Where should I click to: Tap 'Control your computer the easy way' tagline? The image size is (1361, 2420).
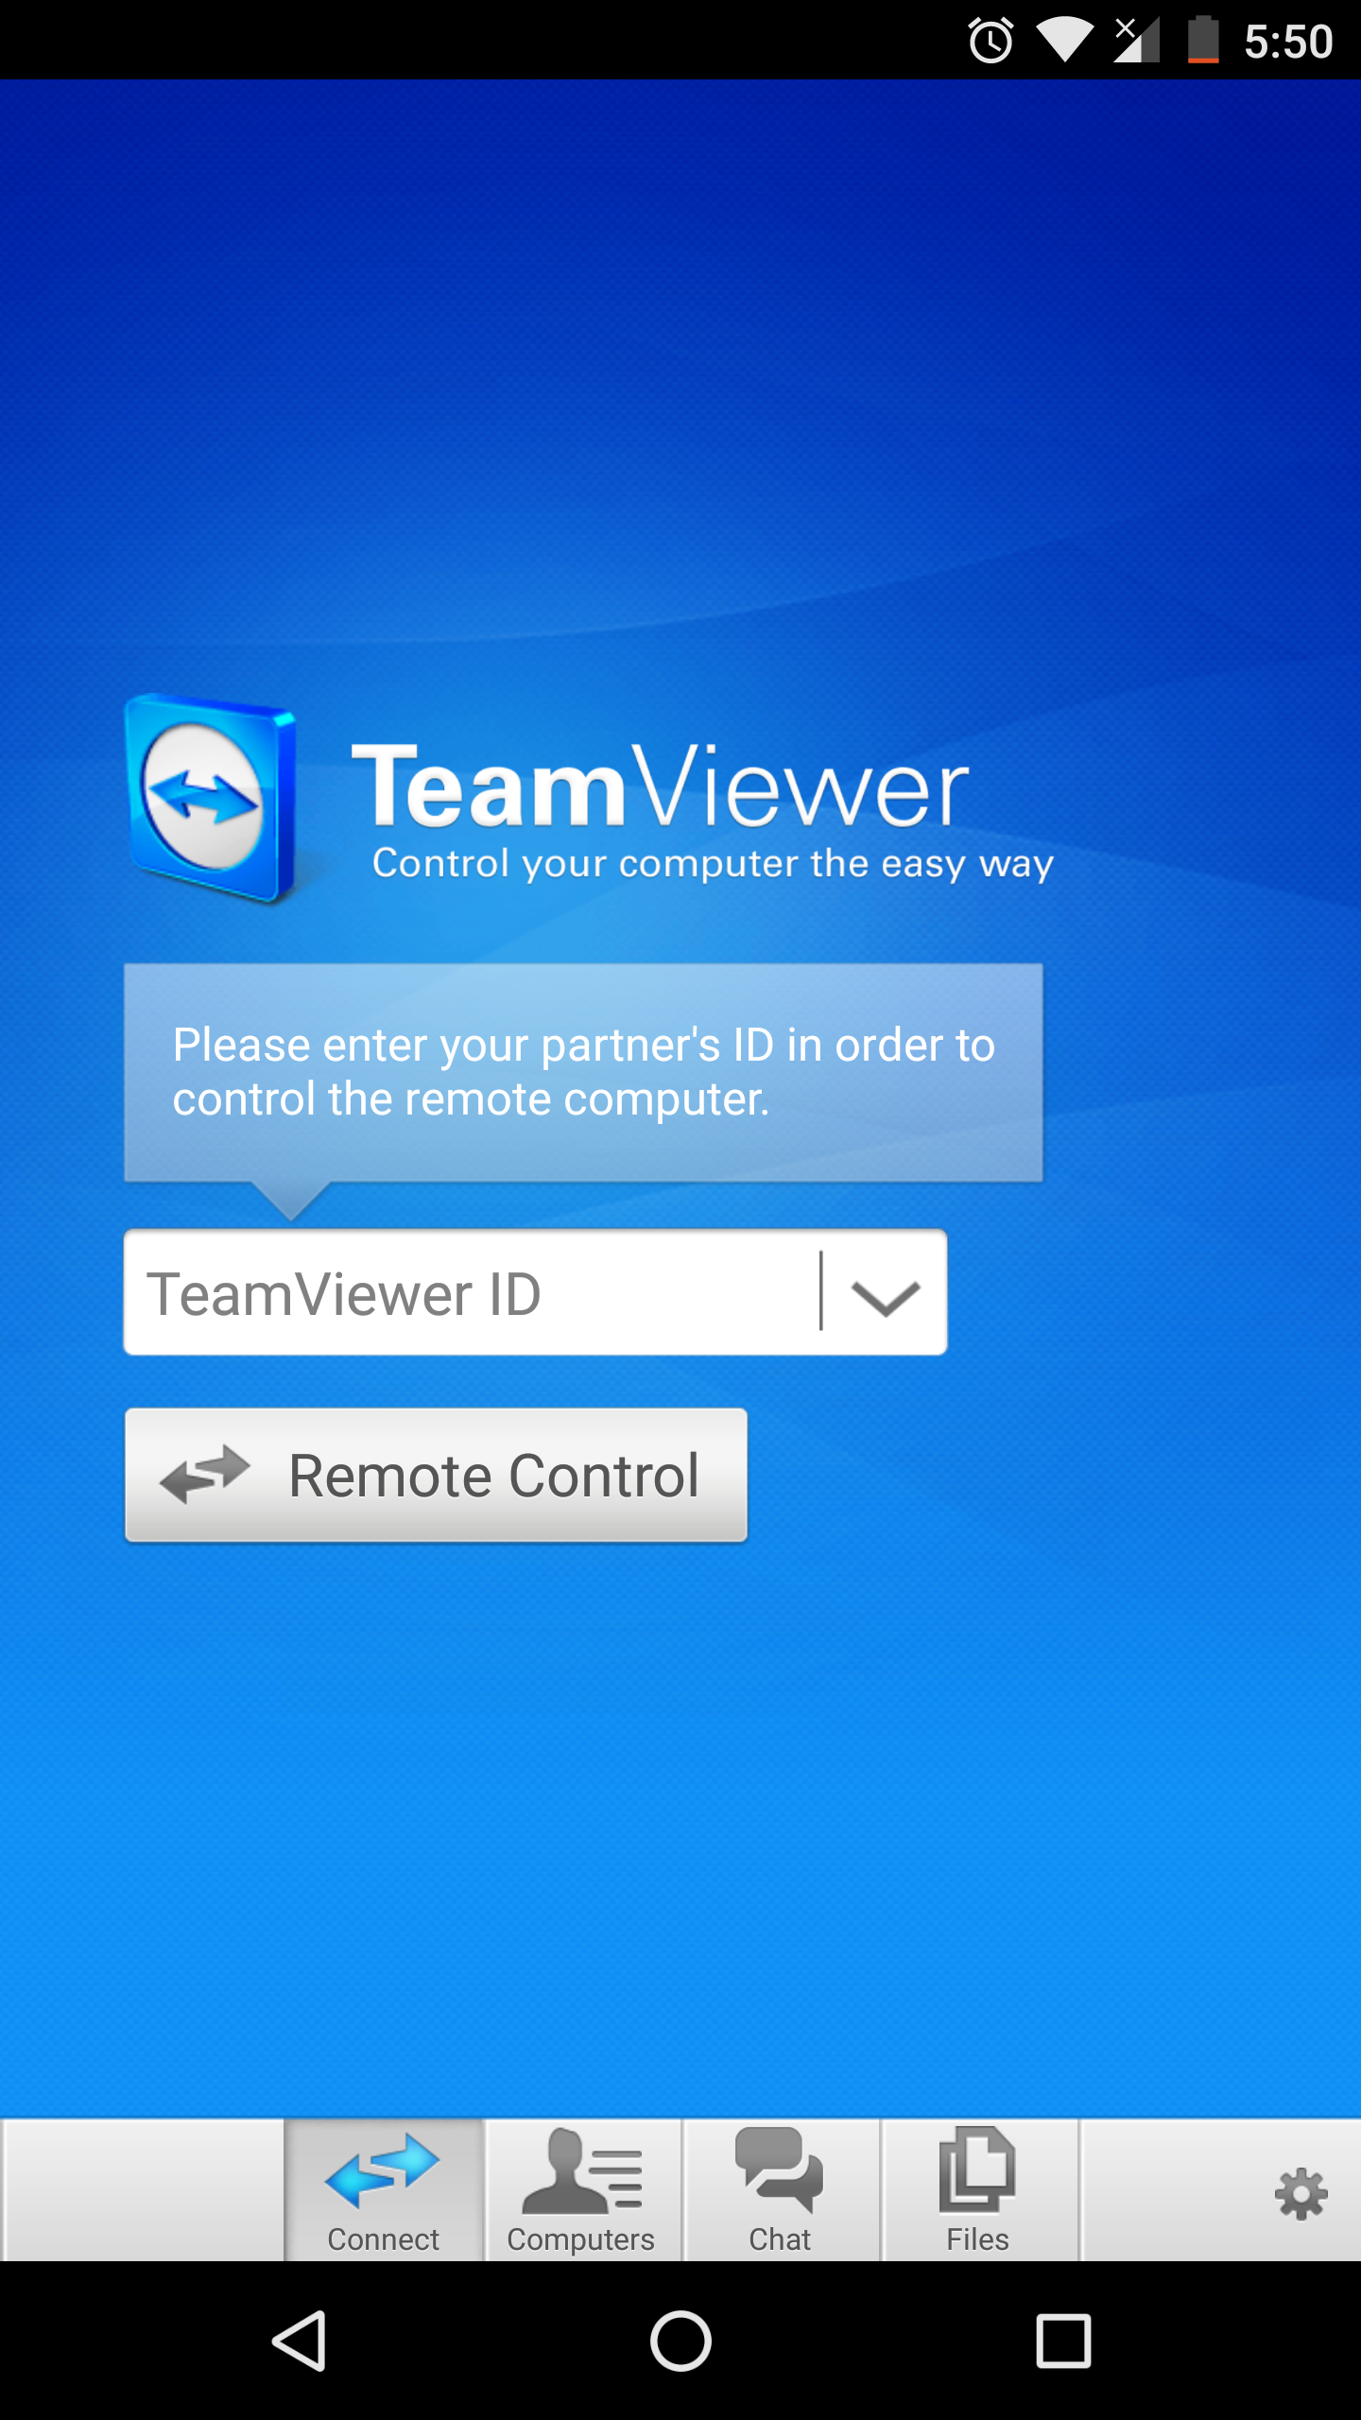pos(713,864)
